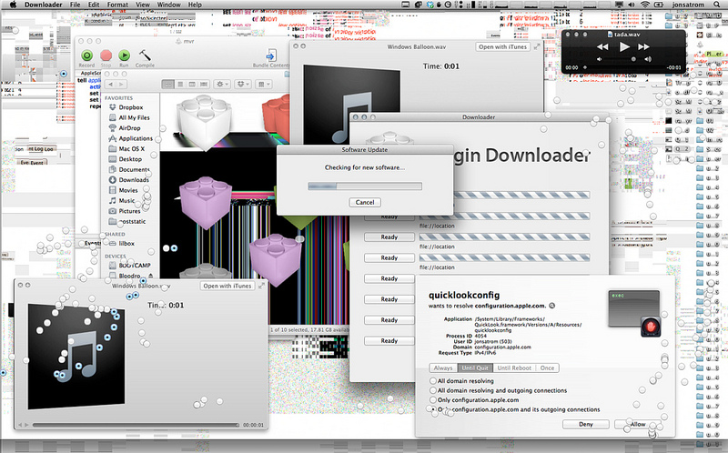Open Movies from the Finder sidebar
Screen dimensions: 728x453
click(124, 190)
